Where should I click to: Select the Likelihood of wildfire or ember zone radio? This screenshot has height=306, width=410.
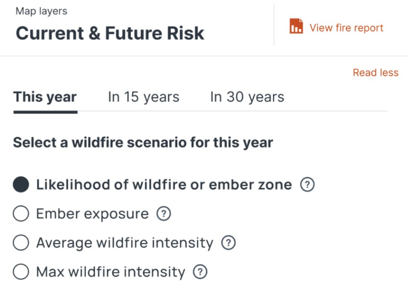21,185
